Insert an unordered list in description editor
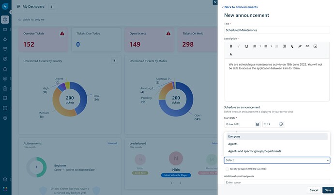The width and height of the screenshot is (334, 195). [265, 46]
